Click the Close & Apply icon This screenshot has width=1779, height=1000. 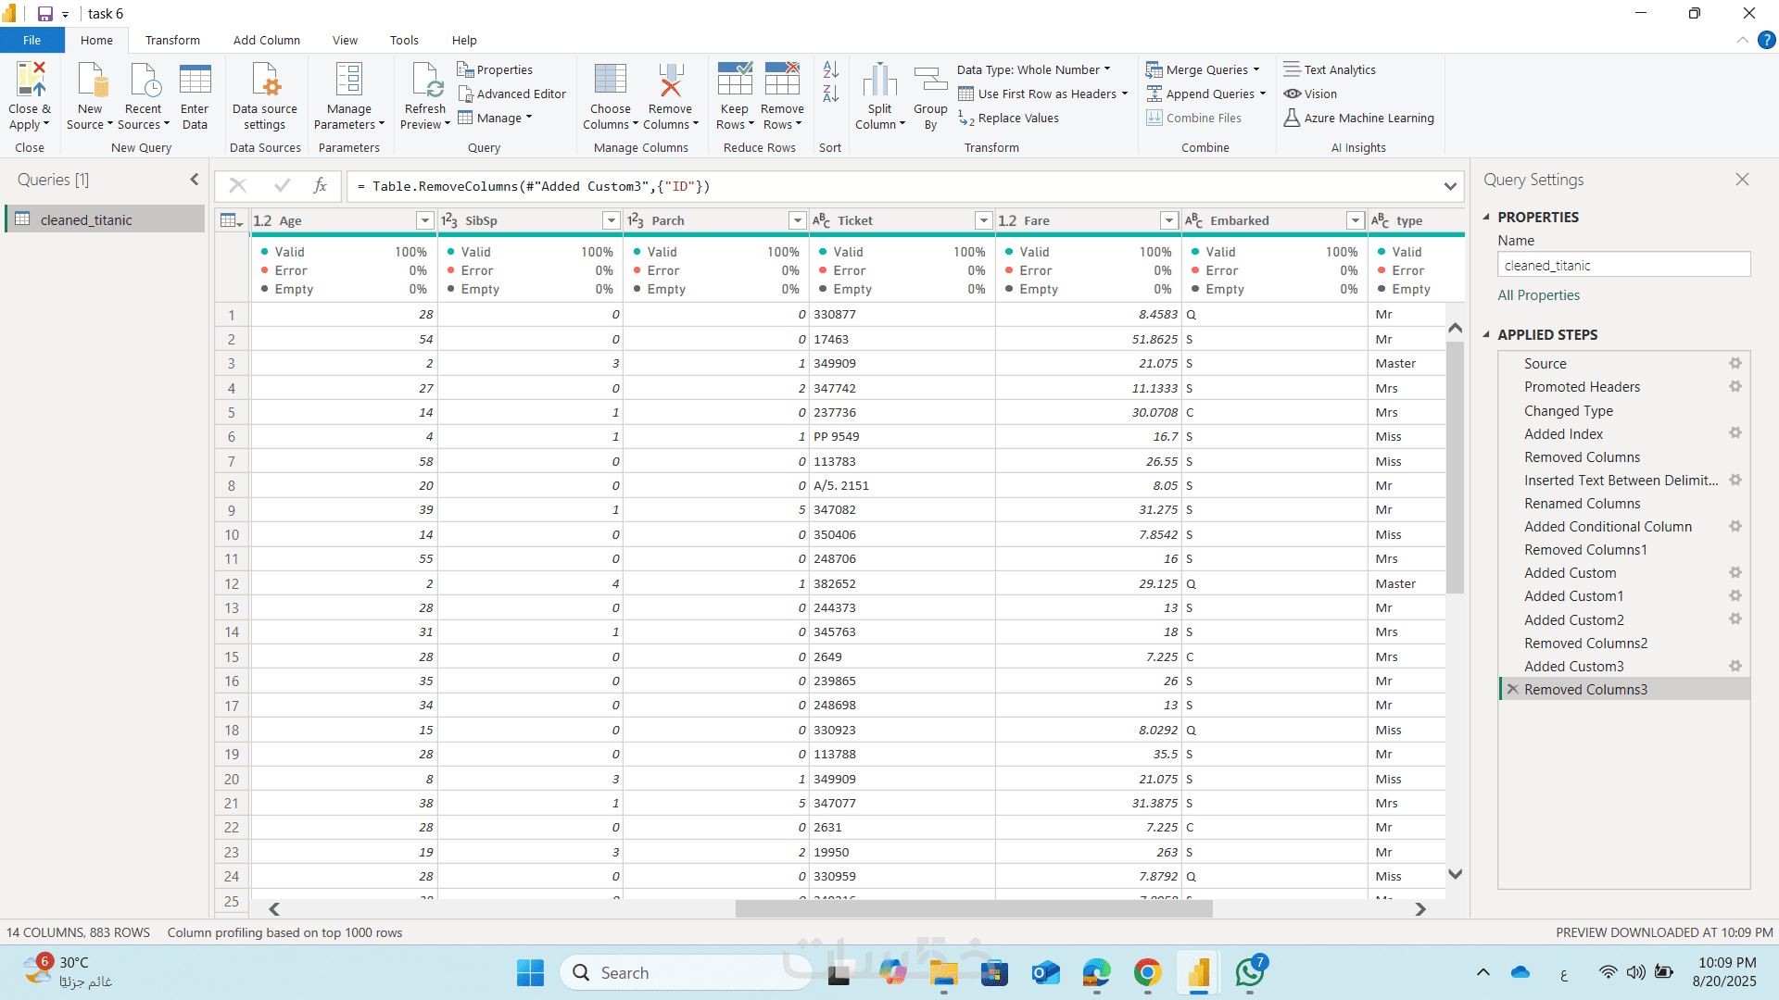click(30, 81)
